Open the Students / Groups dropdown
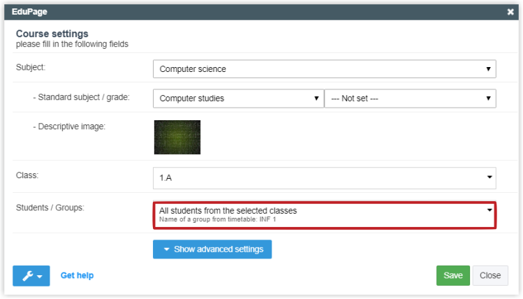This screenshot has height=299, width=523. pos(324,214)
